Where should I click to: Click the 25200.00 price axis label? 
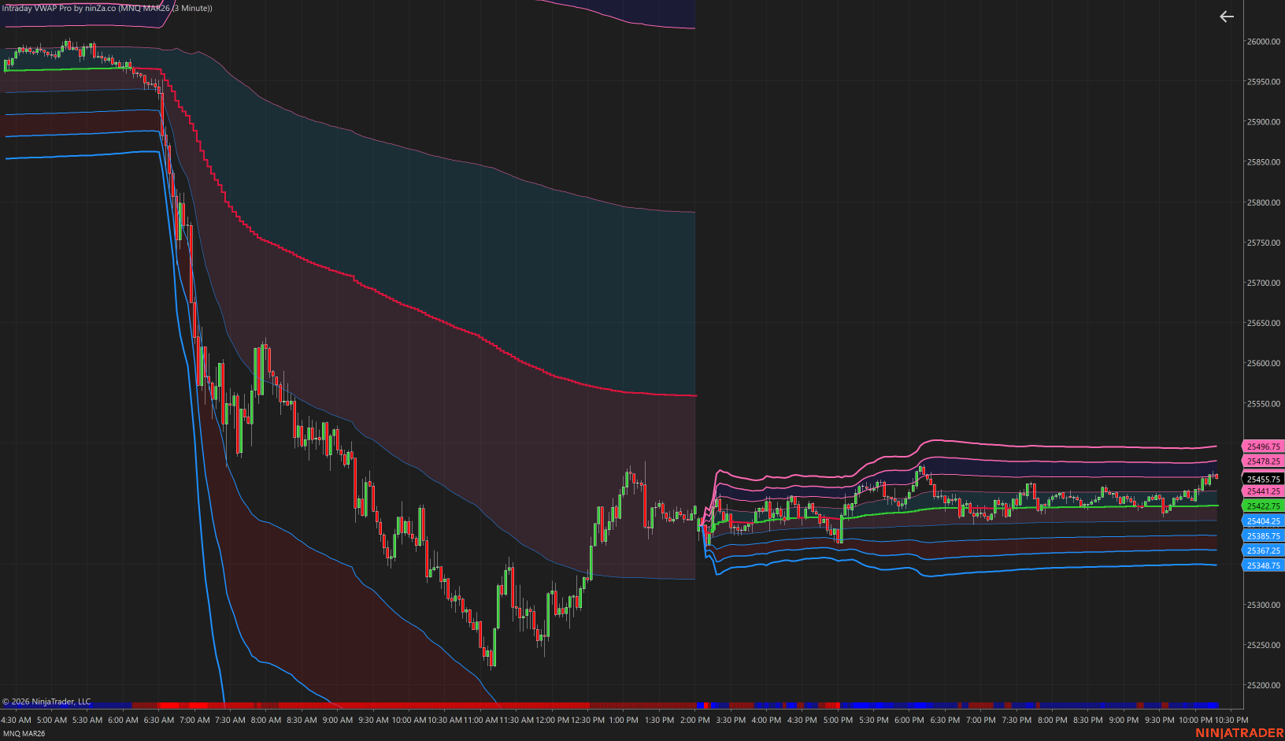coord(1263,686)
